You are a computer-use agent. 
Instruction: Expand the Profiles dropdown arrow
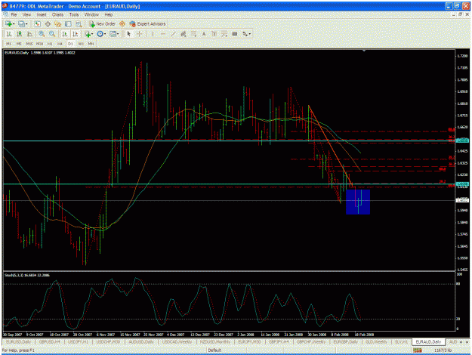(26, 23)
